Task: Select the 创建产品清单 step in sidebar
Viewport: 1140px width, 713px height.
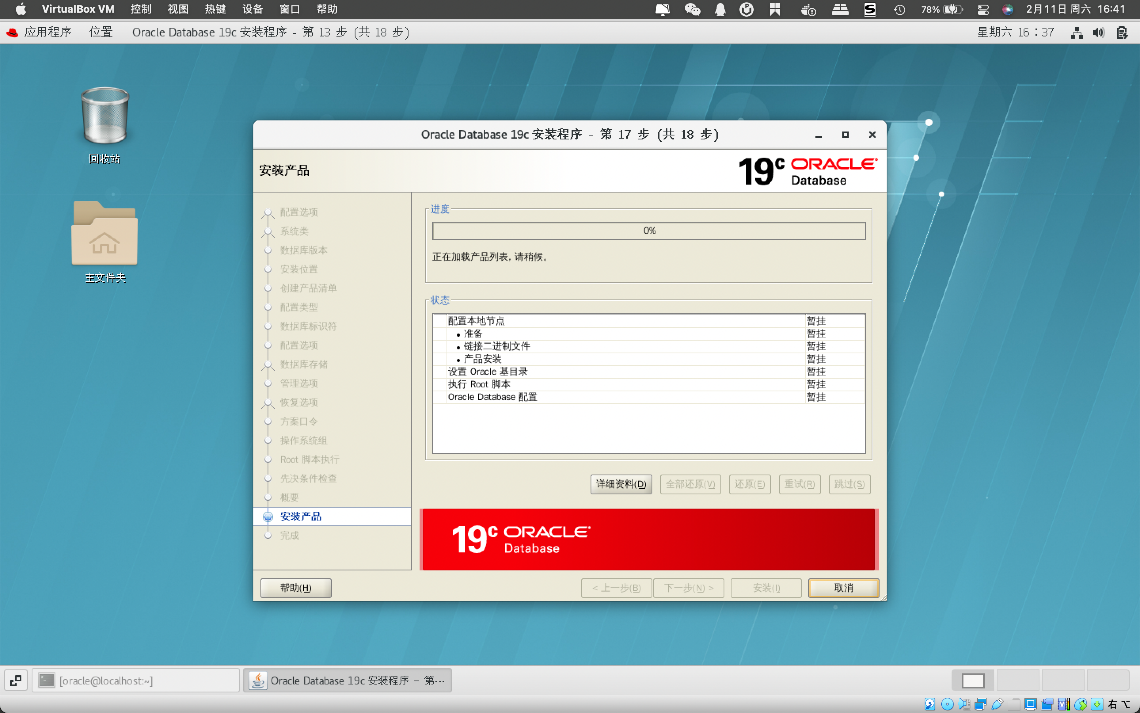Action: click(308, 288)
